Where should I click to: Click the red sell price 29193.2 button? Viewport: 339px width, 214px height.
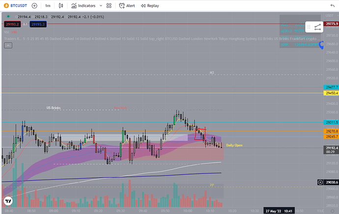tap(12, 24)
